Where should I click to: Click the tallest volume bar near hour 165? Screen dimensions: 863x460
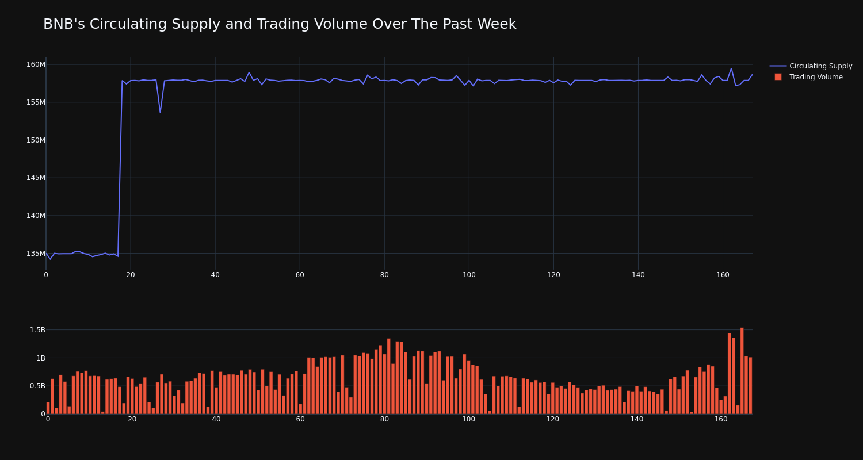pos(742,371)
